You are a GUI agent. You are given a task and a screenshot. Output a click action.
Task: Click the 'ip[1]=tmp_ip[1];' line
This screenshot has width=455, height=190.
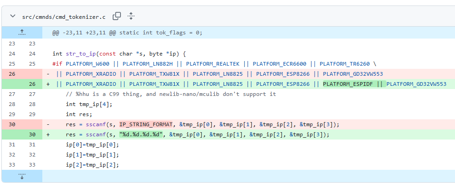click(x=92, y=155)
